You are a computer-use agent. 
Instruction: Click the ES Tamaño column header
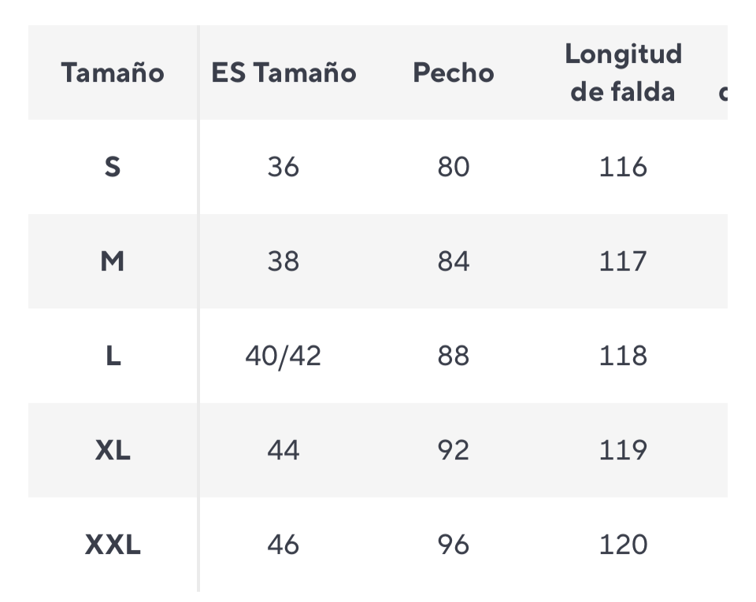click(283, 72)
